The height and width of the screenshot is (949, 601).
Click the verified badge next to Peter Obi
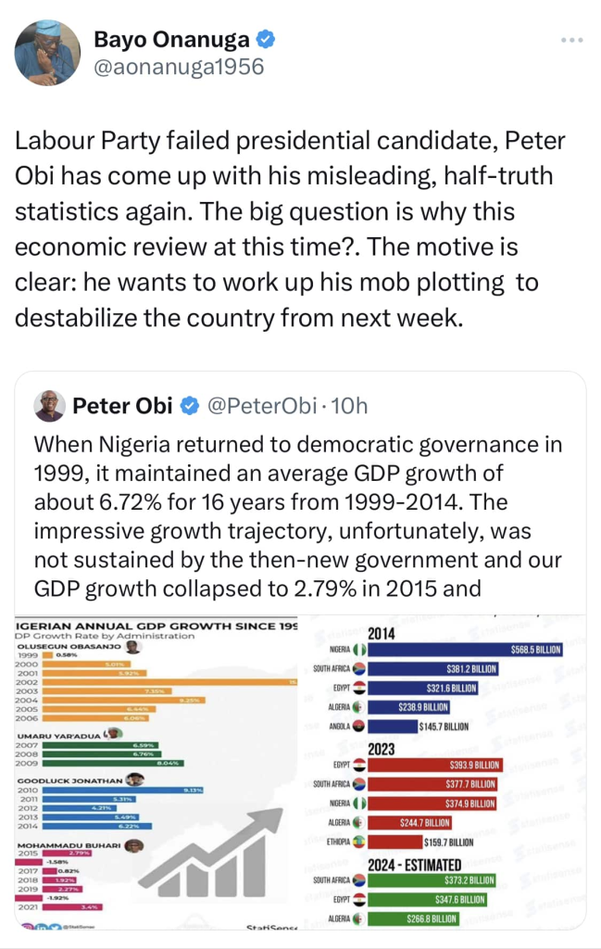click(x=189, y=406)
